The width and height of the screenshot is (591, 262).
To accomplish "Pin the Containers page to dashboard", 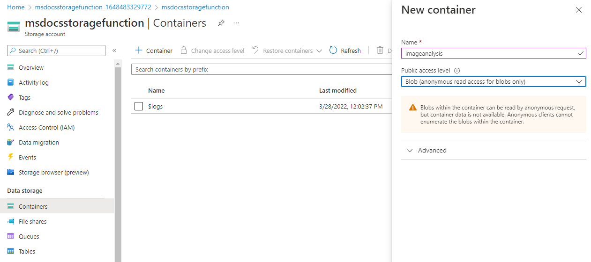I will coord(221,23).
